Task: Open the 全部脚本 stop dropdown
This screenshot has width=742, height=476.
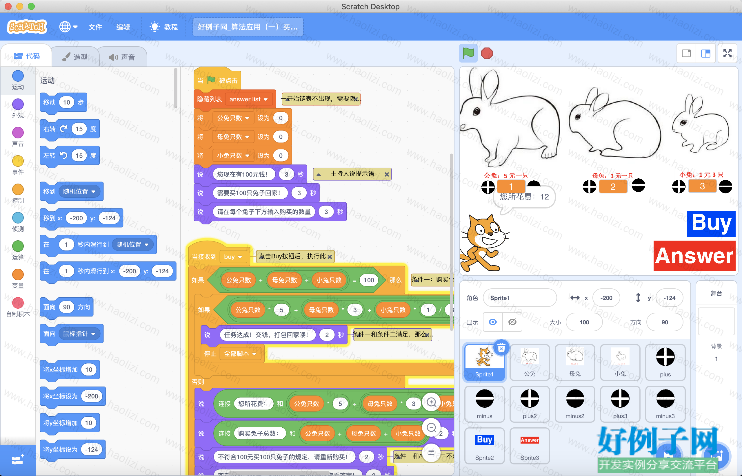Action: 240,354
